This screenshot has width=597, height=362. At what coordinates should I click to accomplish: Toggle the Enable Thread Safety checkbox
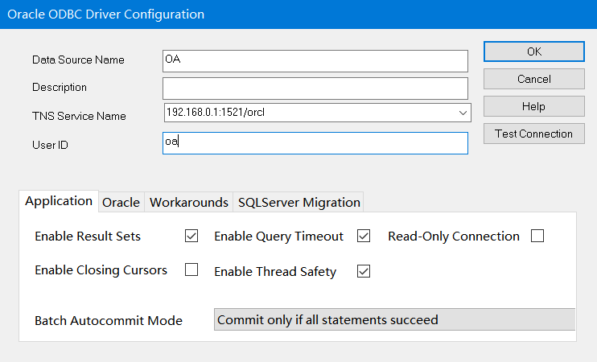pyautogui.click(x=364, y=271)
